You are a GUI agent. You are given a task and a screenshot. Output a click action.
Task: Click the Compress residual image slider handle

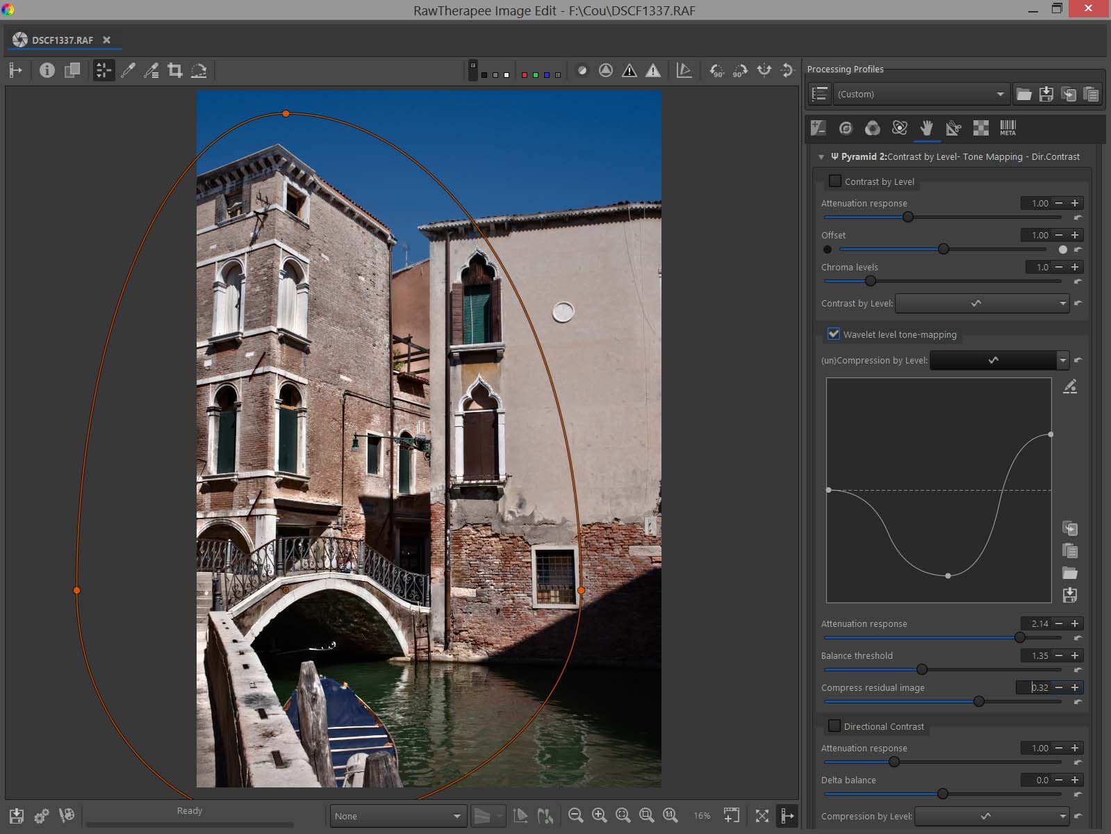(x=979, y=701)
